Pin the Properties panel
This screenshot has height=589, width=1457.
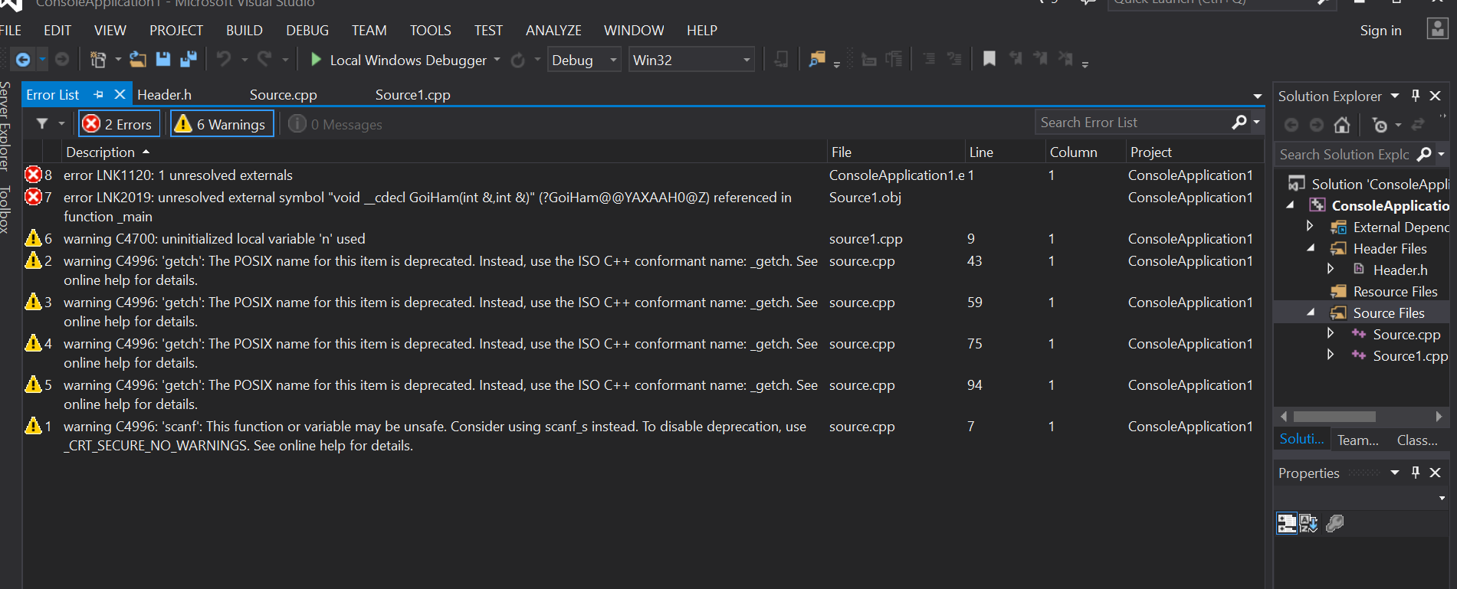pos(1416,473)
